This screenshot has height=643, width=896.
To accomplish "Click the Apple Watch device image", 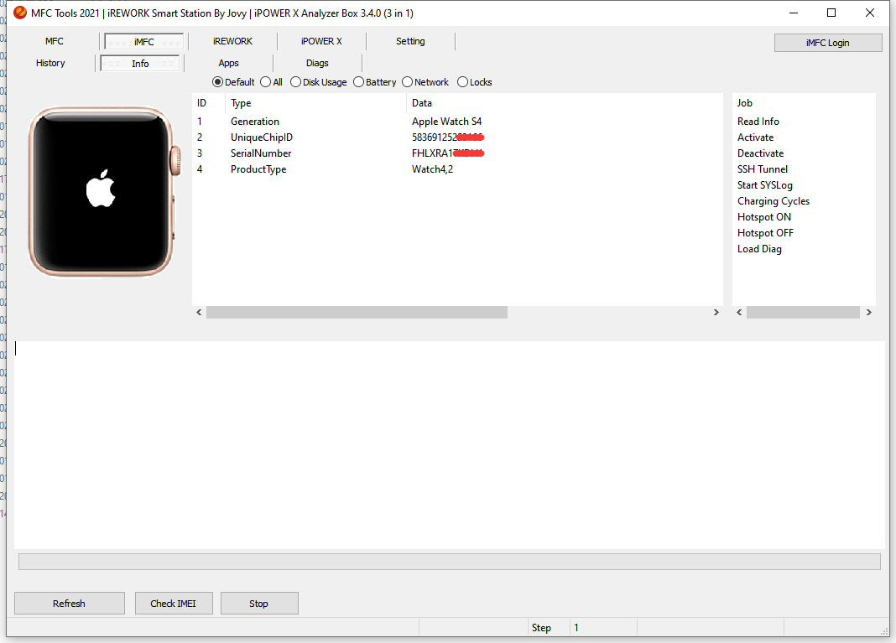I will 101,191.
